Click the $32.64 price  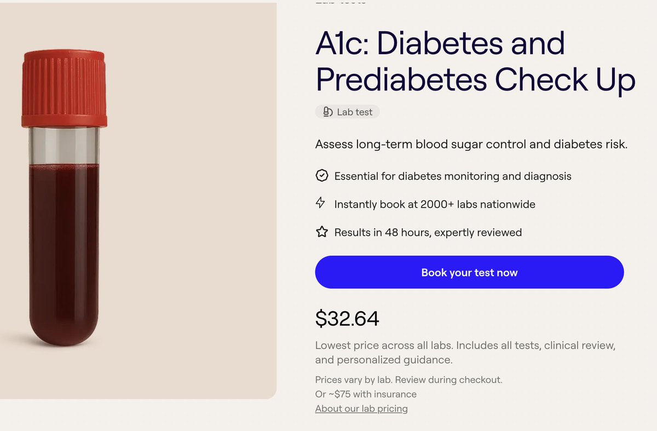pos(347,319)
